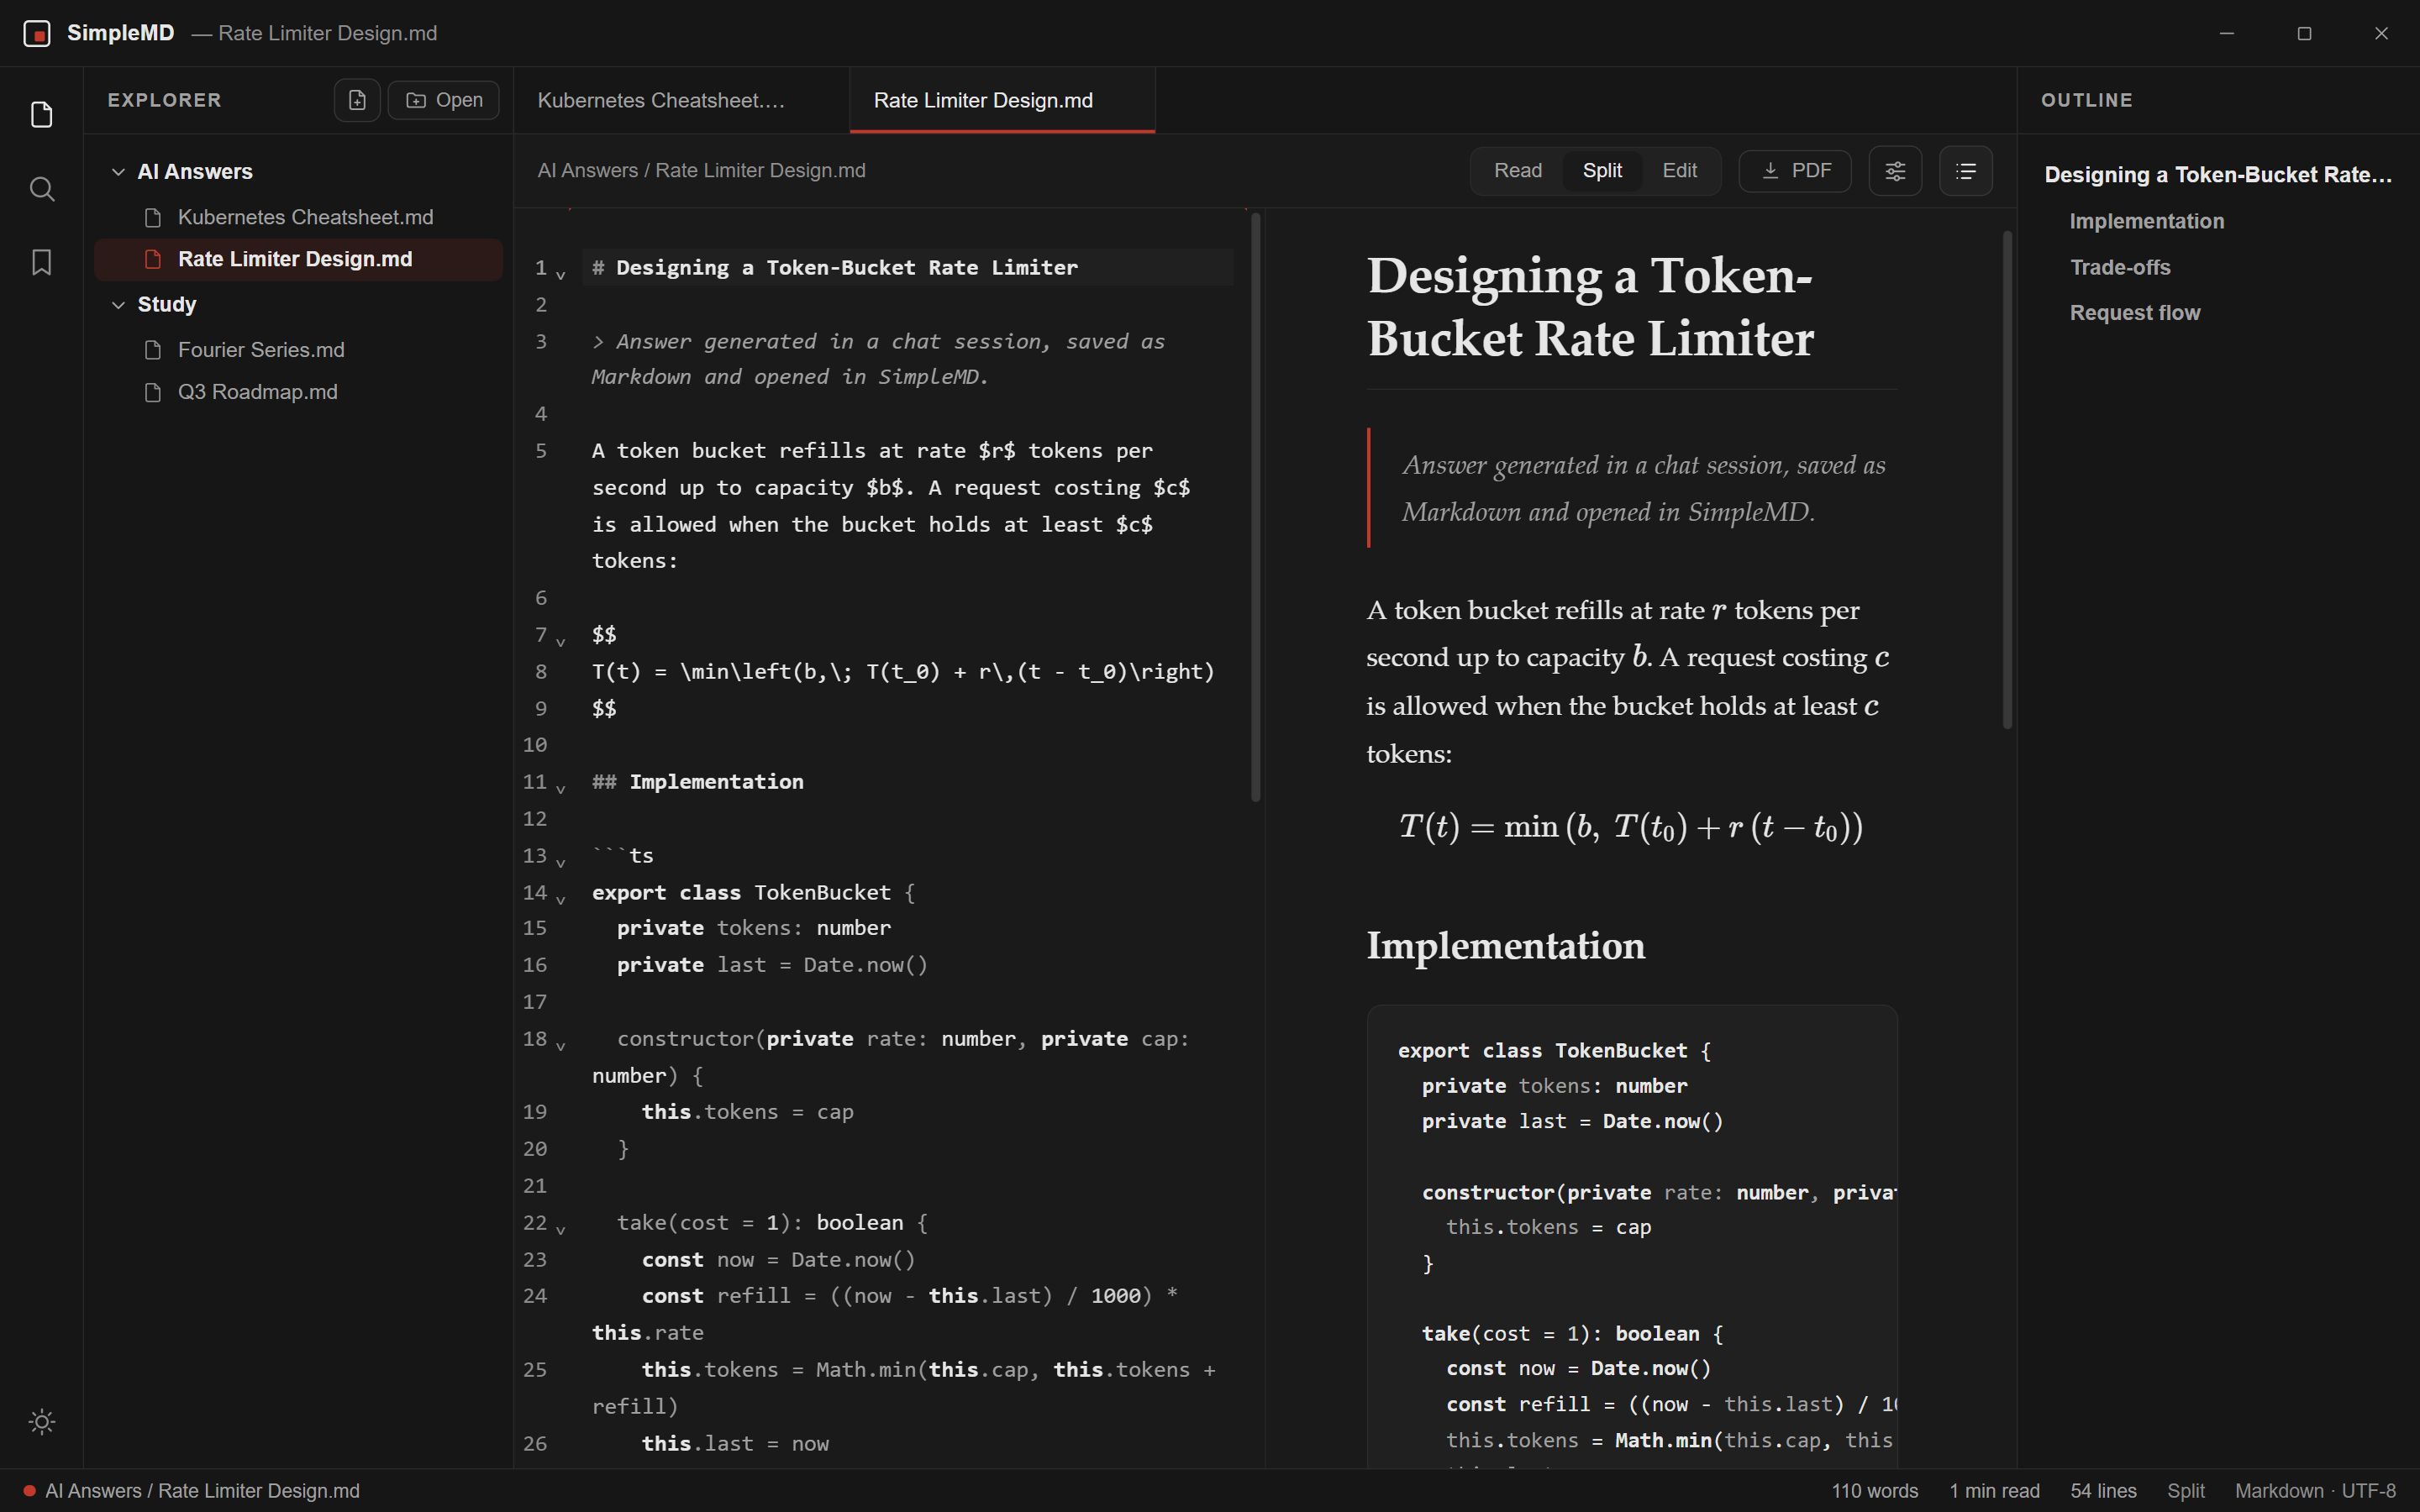
Task: Select Rate Limiter Design.md in the explorer
Action: tap(298, 259)
